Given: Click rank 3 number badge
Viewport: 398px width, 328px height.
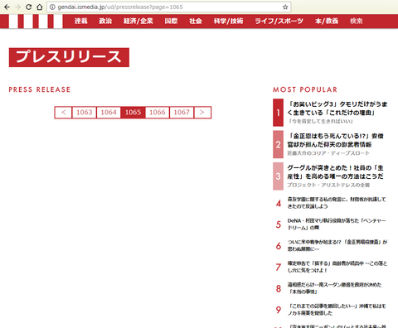Looking at the screenshot, I should pyautogui.click(x=278, y=176).
